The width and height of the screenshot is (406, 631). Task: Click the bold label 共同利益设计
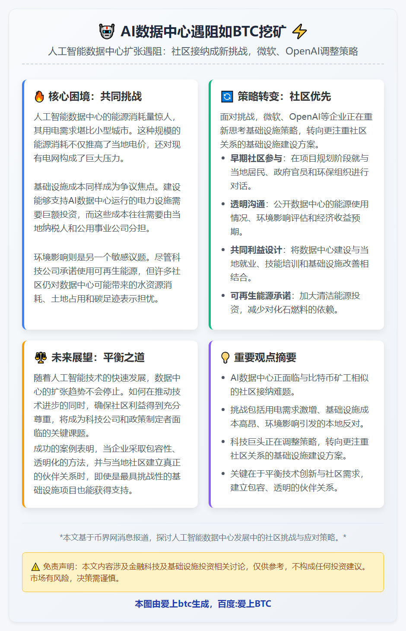pyautogui.click(x=256, y=250)
